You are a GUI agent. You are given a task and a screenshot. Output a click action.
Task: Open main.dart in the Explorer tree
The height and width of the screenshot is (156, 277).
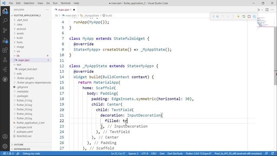click(24, 60)
